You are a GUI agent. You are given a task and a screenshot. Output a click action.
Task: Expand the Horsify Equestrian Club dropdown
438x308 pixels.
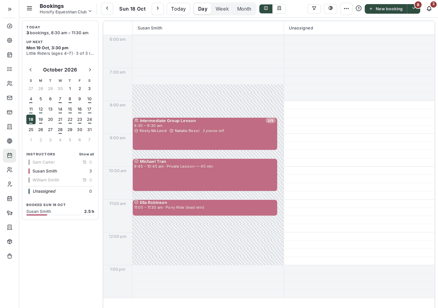click(x=66, y=12)
